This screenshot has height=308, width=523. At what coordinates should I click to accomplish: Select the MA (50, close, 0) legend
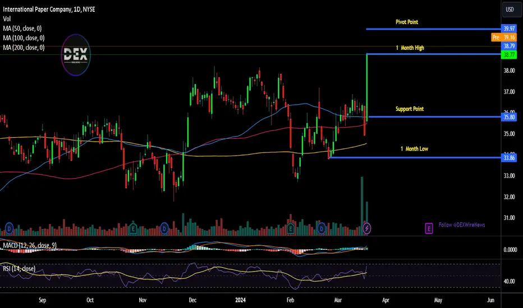pyautogui.click(x=22, y=29)
